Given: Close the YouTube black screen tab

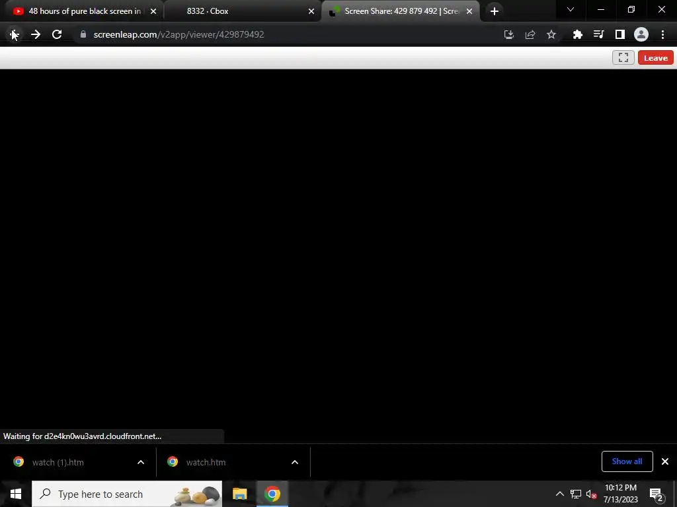Looking at the screenshot, I should tap(153, 11).
